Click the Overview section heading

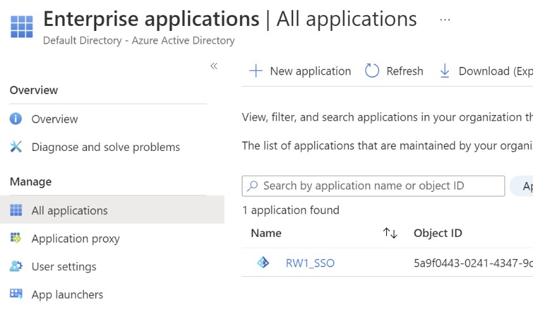tap(34, 90)
